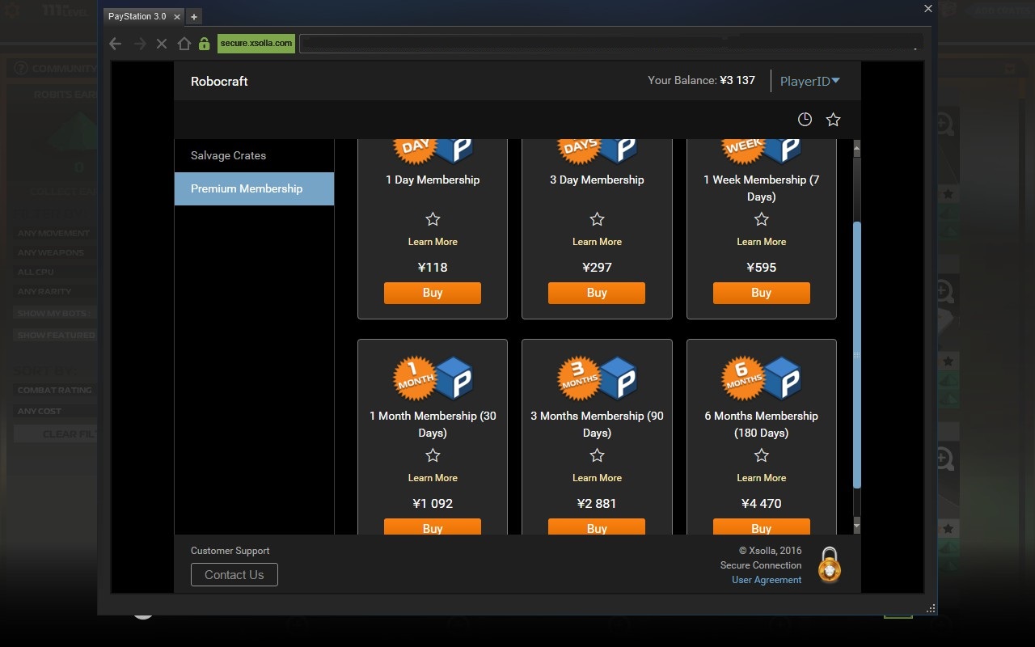Viewport: 1035px width, 647px height.
Task: Close the PayStation 3.0 tab
Action: [177, 16]
